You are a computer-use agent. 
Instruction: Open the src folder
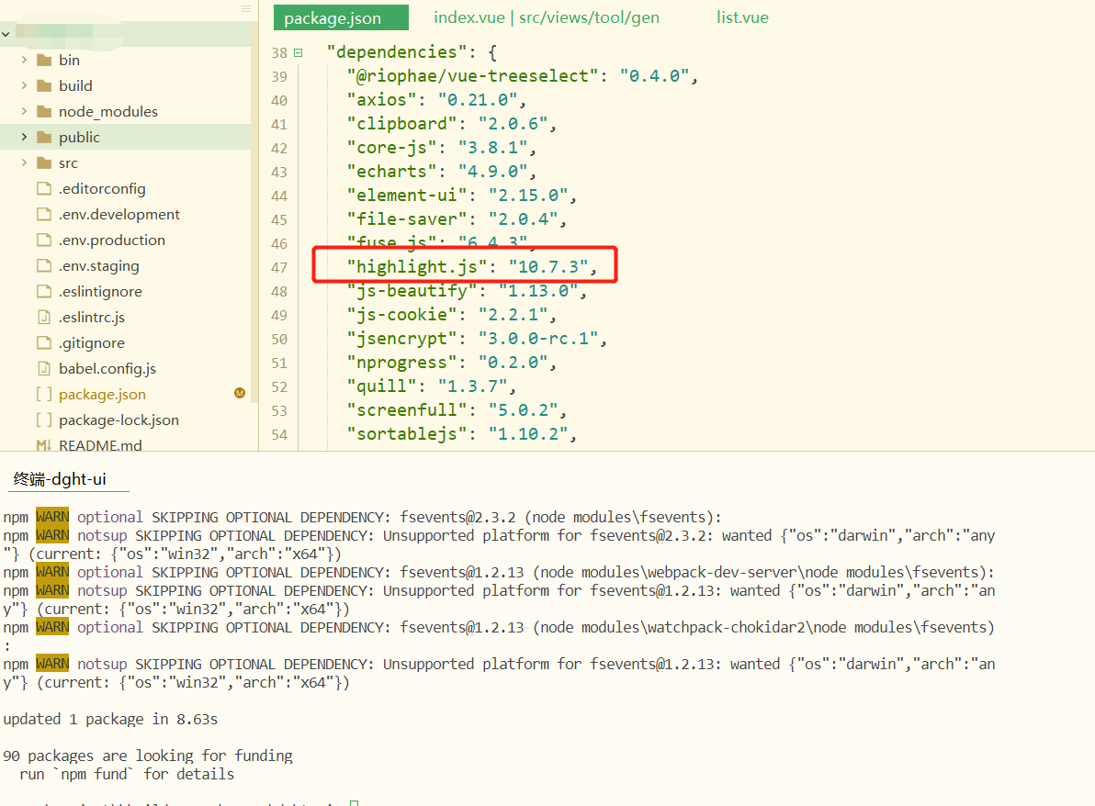68,163
